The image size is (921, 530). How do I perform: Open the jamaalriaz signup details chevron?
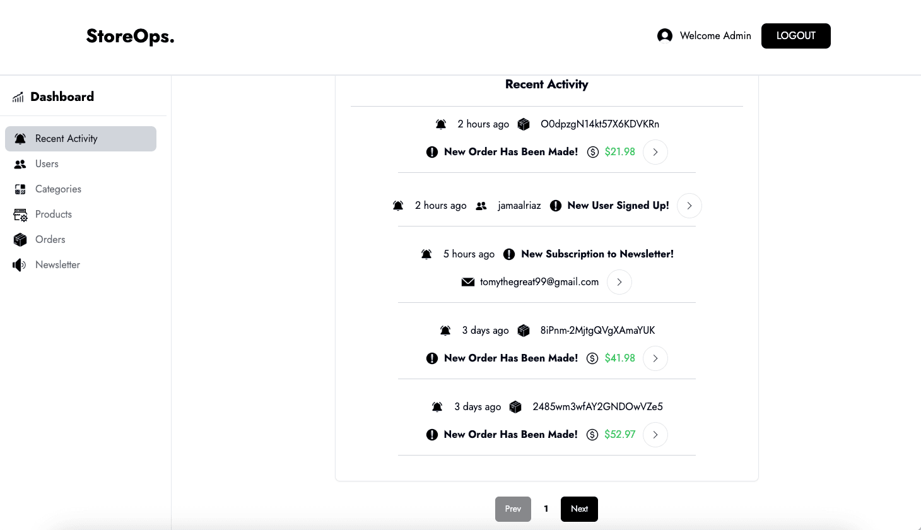click(x=689, y=206)
